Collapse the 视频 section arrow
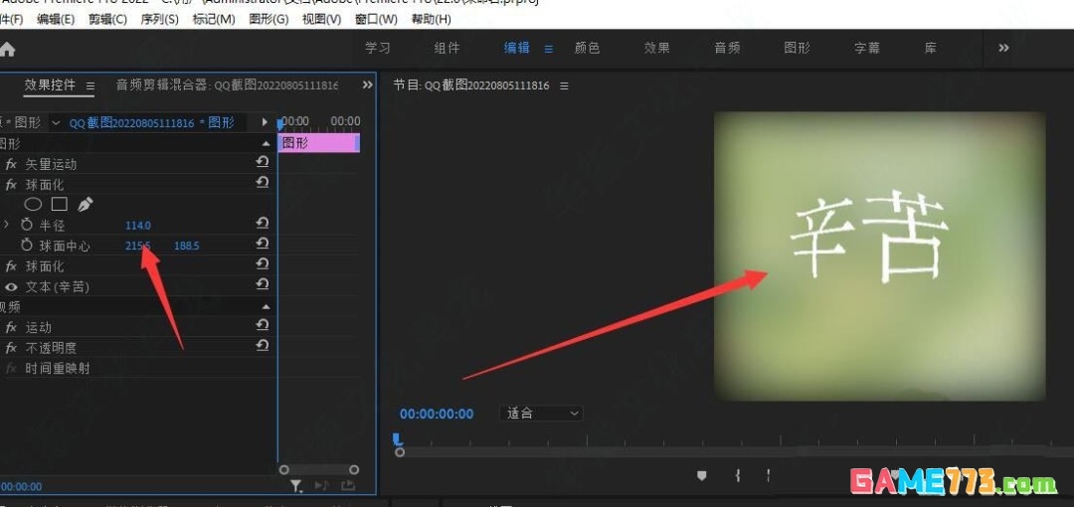The image size is (1074, 507). (x=266, y=307)
